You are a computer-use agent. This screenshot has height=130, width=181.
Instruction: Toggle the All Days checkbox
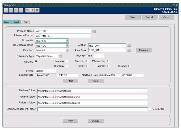36,61
